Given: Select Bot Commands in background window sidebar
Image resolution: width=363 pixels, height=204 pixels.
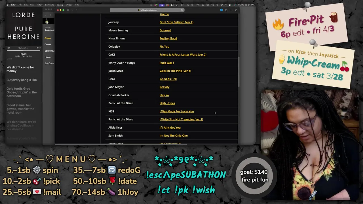Looking at the screenshot, I should pyautogui.click(x=49, y=63).
